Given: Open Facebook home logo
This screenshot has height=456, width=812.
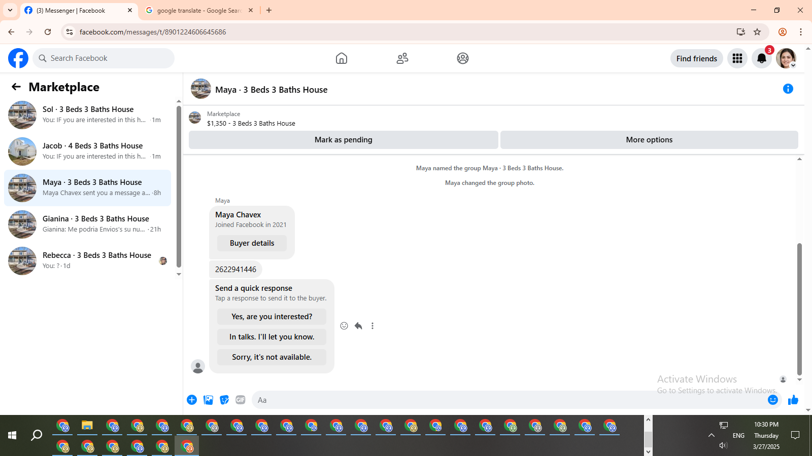Looking at the screenshot, I should pyautogui.click(x=18, y=58).
